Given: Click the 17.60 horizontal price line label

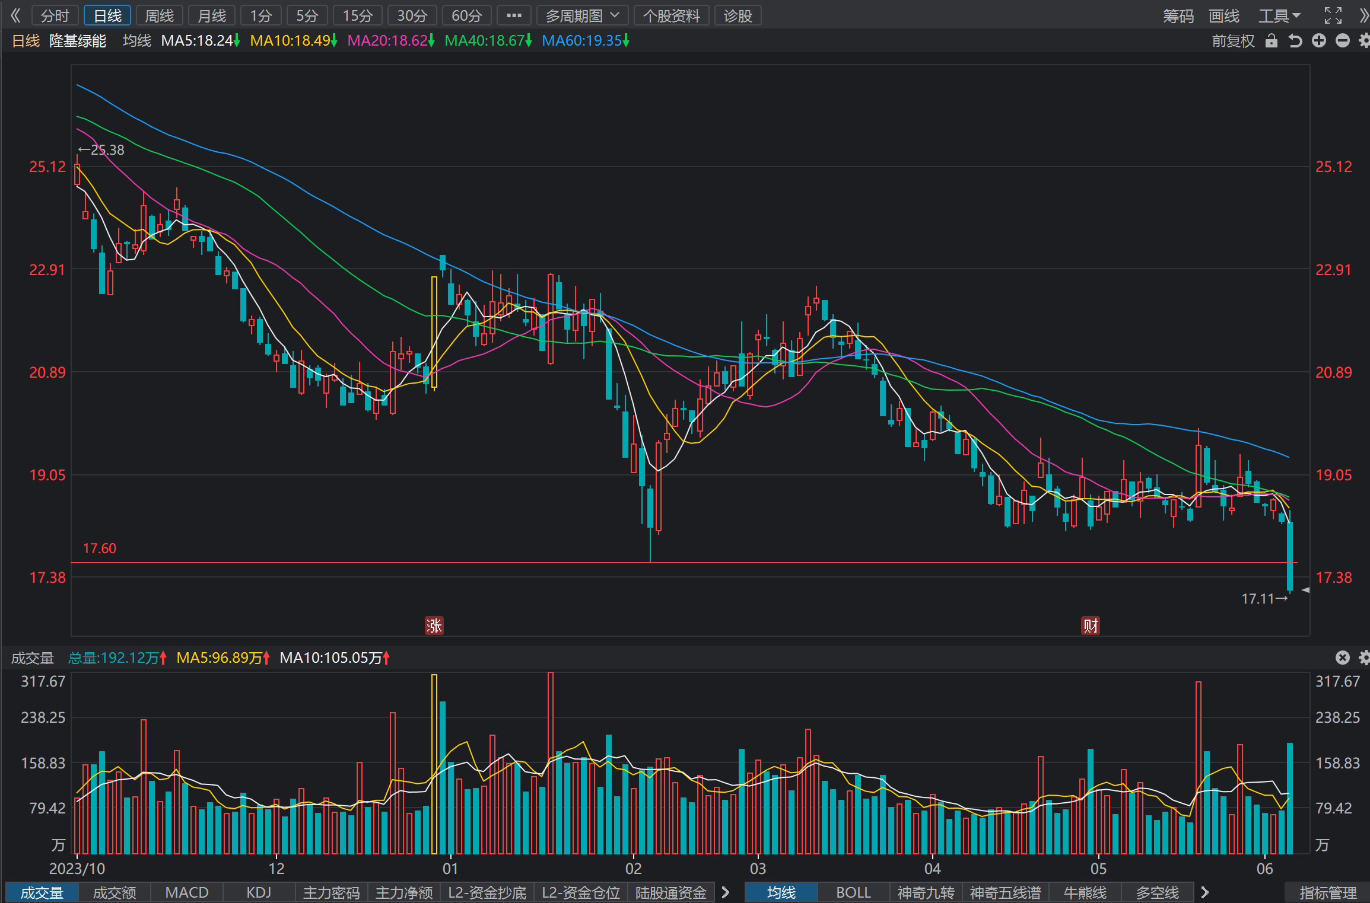Looking at the screenshot, I should [x=100, y=548].
